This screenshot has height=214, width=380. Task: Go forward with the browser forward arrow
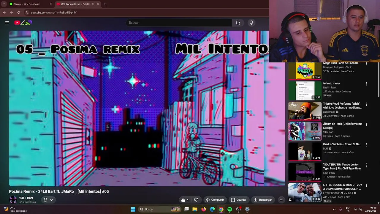(x=11, y=12)
